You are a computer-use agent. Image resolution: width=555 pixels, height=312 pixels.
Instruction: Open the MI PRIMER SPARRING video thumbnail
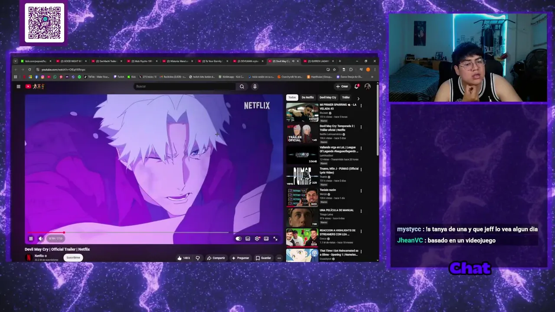coord(302,113)
